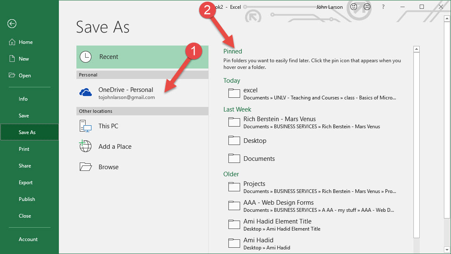Select the OneDrive cloud icon
The height and width of the screenshot is (254, 451).
(86, 93)
